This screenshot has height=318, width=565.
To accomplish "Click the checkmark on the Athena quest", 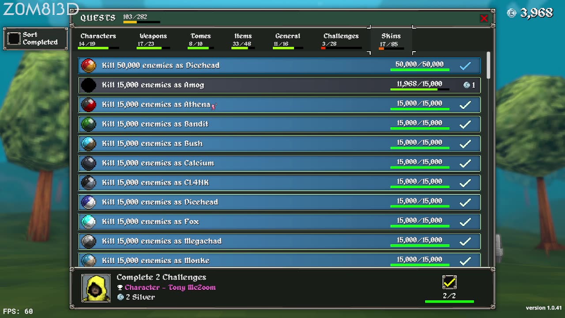I will [465, 105].
